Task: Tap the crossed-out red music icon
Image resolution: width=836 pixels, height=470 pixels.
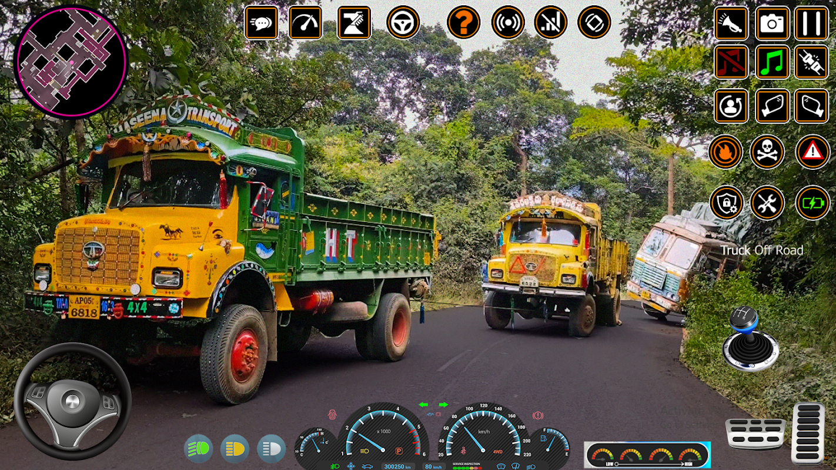Action: coord(731,62)
